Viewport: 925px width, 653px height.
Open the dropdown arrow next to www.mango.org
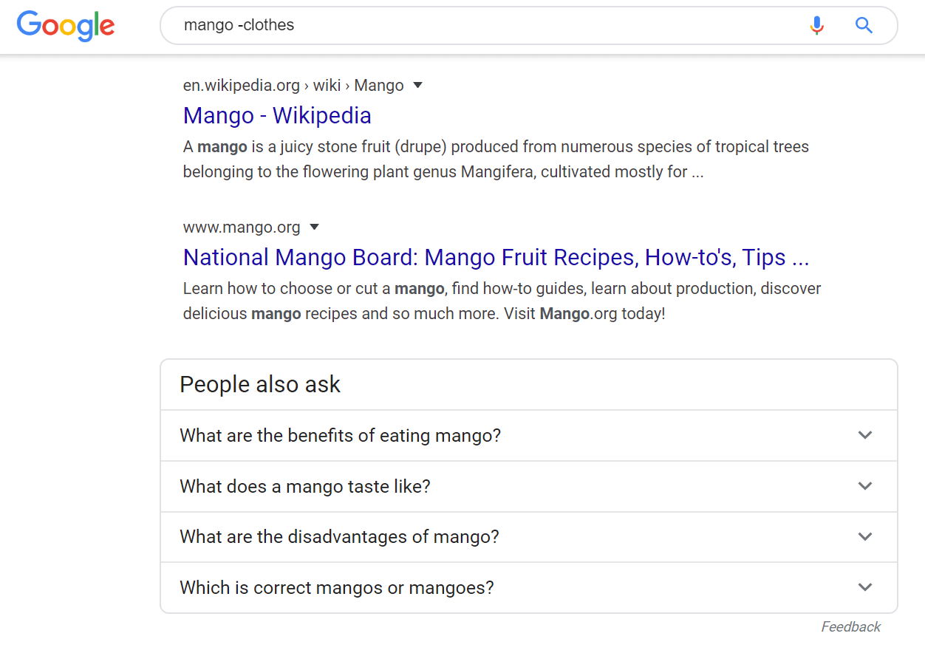click(315, 228)
